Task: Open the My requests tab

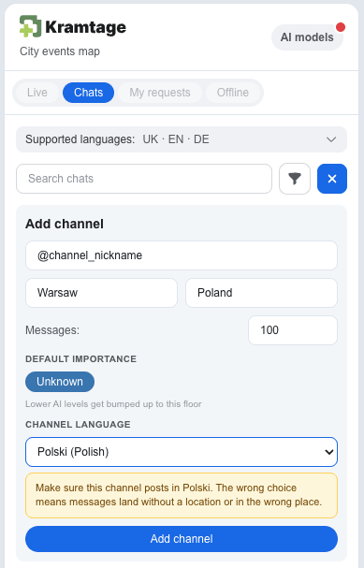Action: click(x=160, y=93)
